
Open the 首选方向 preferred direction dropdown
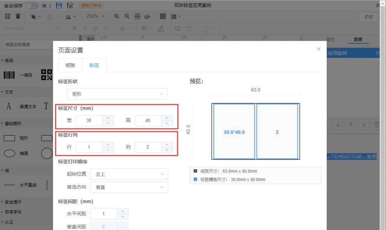[129, 187]
